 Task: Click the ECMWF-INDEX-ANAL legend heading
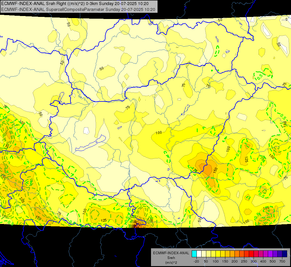pyautogui.click(x=171, y=253)
